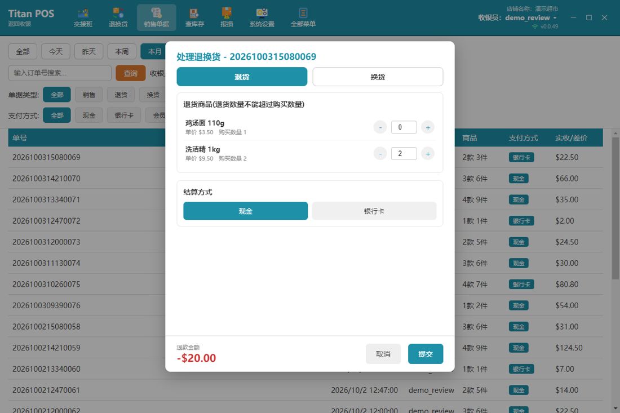Image resolution: width=620 pixels, height=413 pixels.
Task: Click order number 2026100310260075
Action: coord(46,285)
